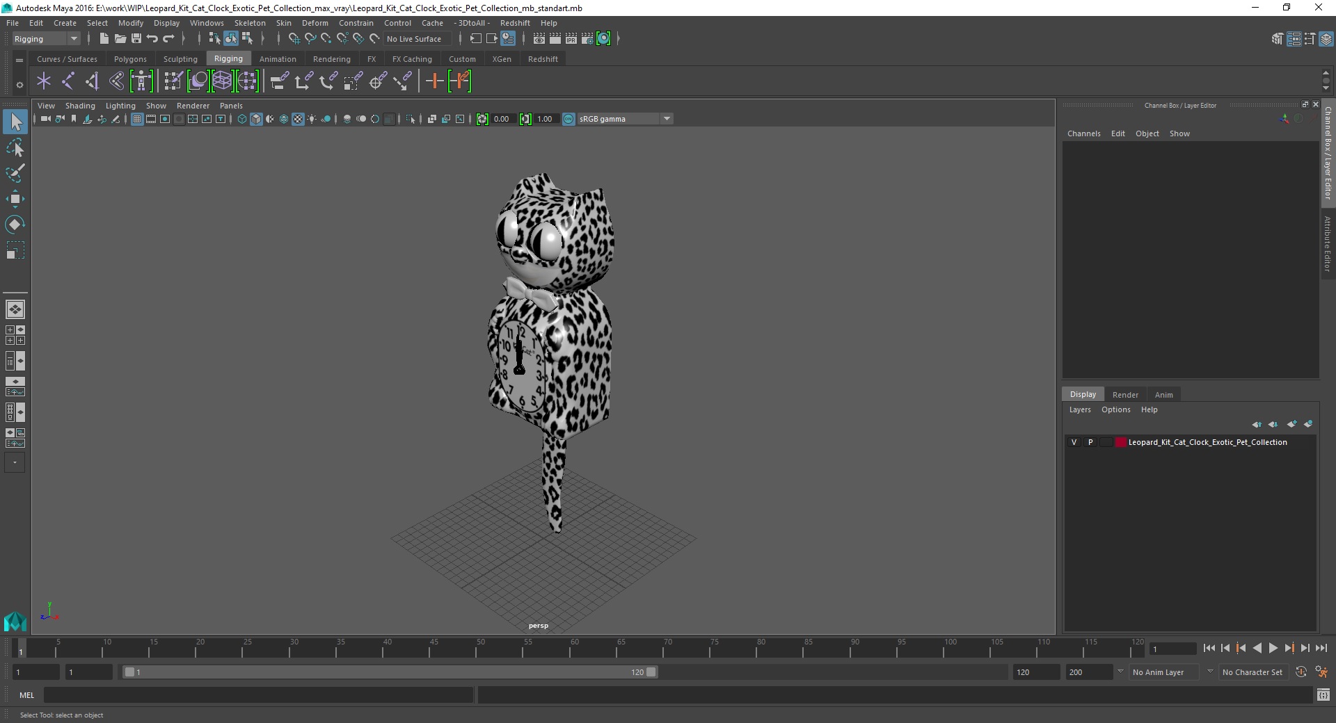Open the viewport Shading menu

point(80,106)
